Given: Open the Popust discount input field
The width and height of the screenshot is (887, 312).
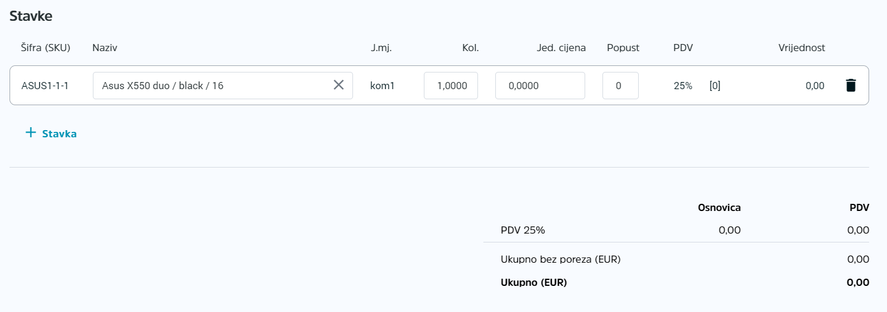Looking at the screenshot, I should tap(620, 86).
